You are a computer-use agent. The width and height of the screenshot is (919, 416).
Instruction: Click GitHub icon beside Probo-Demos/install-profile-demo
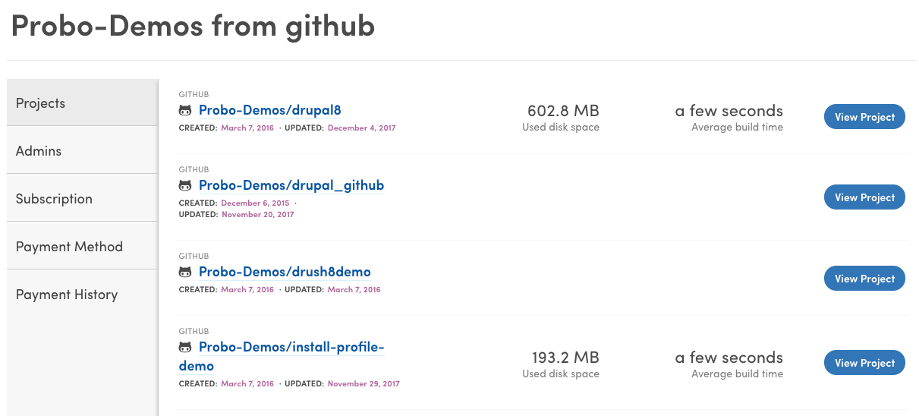[x=184, y=348]
